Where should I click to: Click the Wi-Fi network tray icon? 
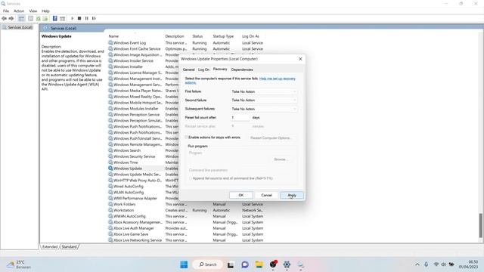tap(436, 264)
